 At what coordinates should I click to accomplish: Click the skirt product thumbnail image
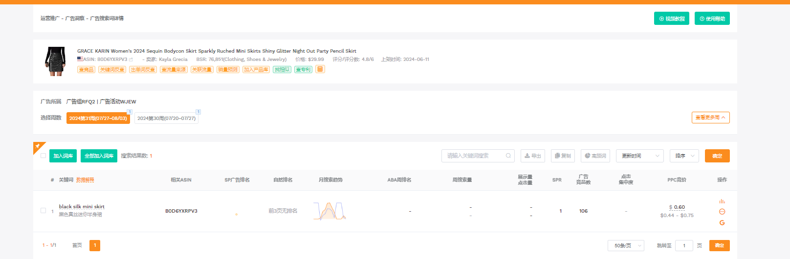click(55, 61)
